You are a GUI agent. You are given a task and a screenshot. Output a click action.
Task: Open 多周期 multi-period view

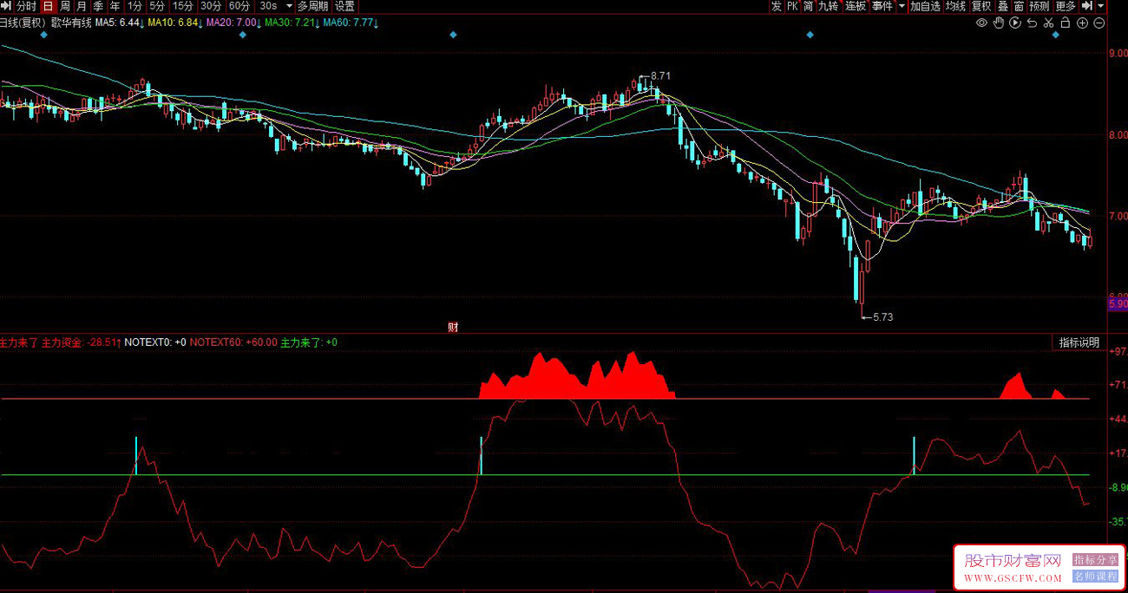pos(313,6)
